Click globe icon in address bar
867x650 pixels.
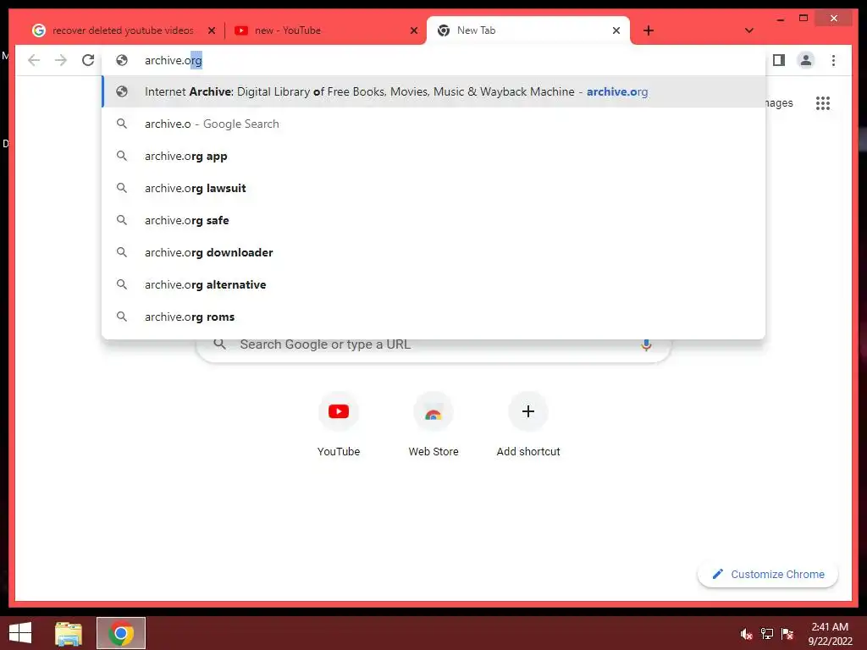click(x=122, y=60)
